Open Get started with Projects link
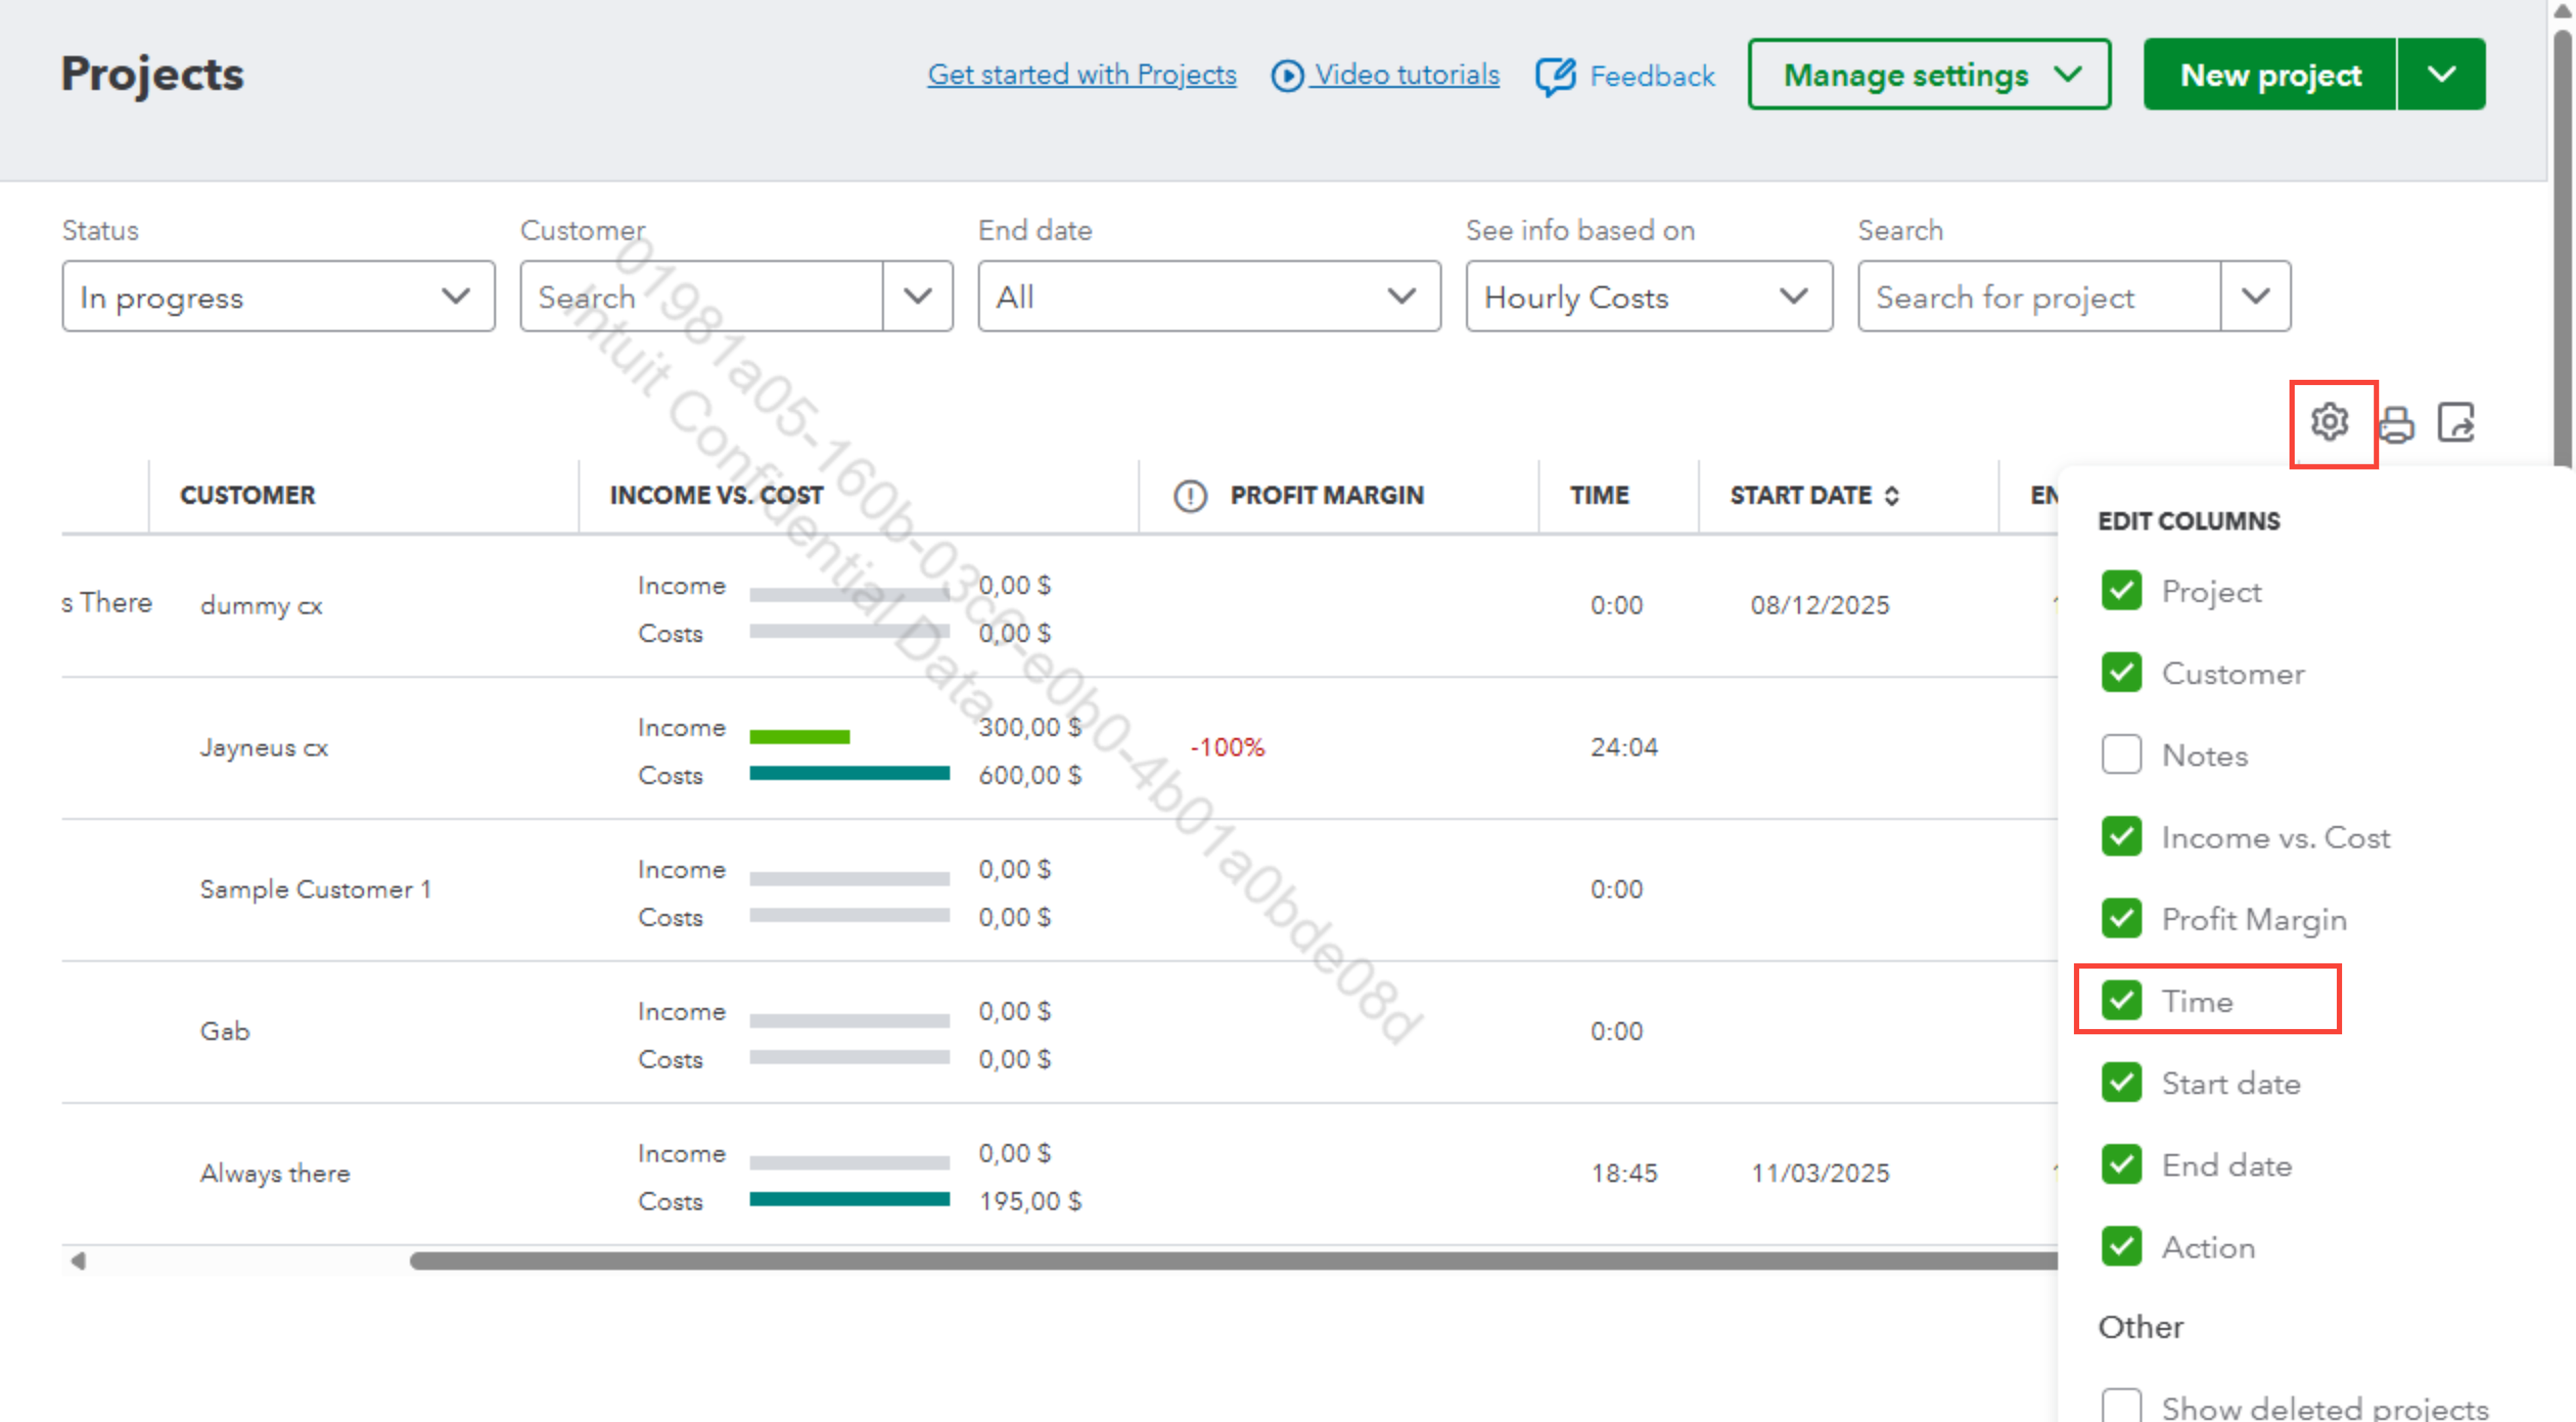The image size is (2576, 1422). tap(1081, 75)
